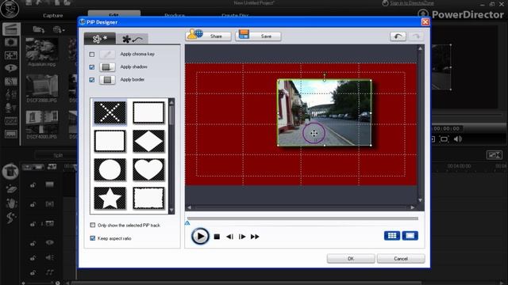Click the volume icon in PowerDirector preview
The height and width of the screenshot is (285, 508).
pyautogui.click(x=458, y=139)
